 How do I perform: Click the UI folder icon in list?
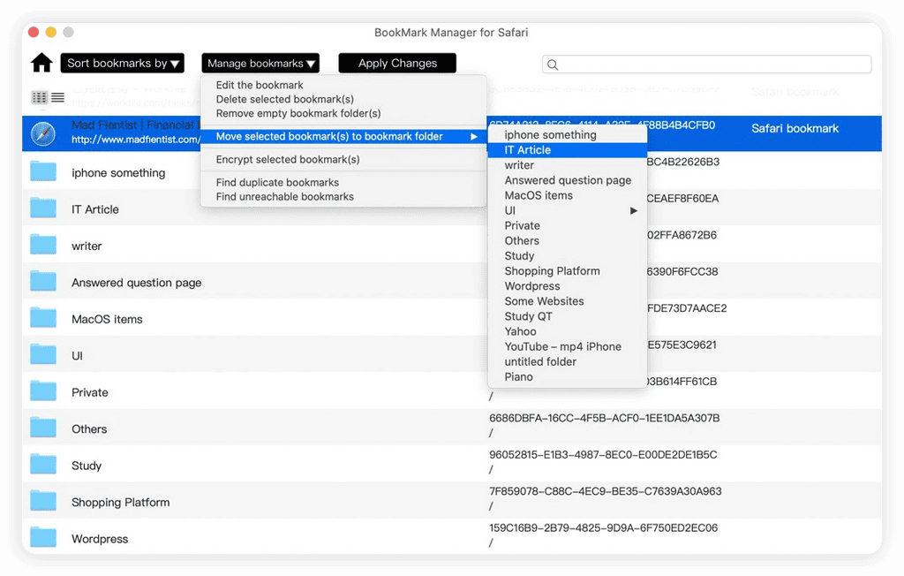(x=43, y=354)
